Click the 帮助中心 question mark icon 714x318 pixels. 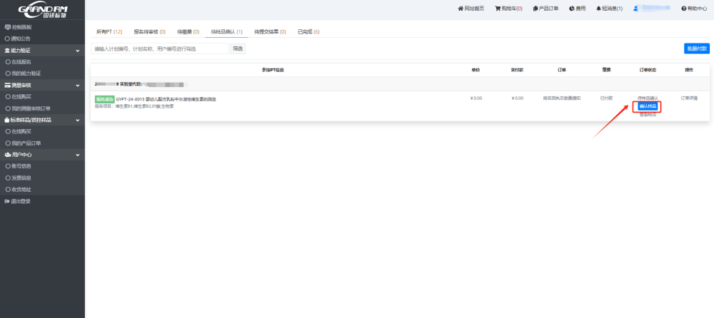coord(683,9)
